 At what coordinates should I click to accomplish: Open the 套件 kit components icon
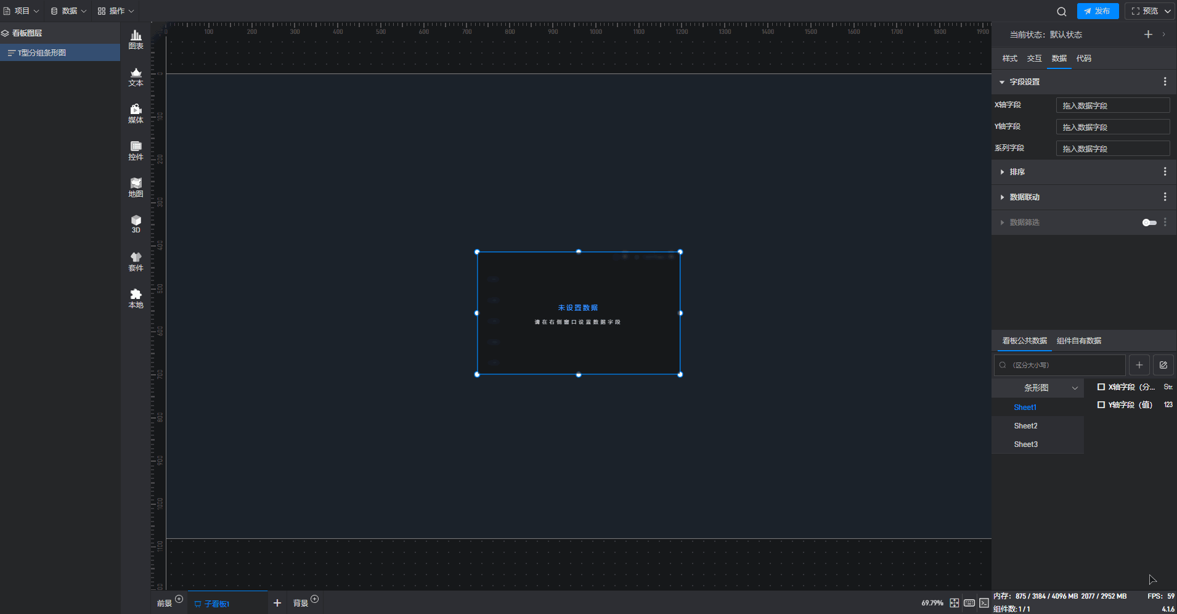pyautogui.click(x=136, y=261)
